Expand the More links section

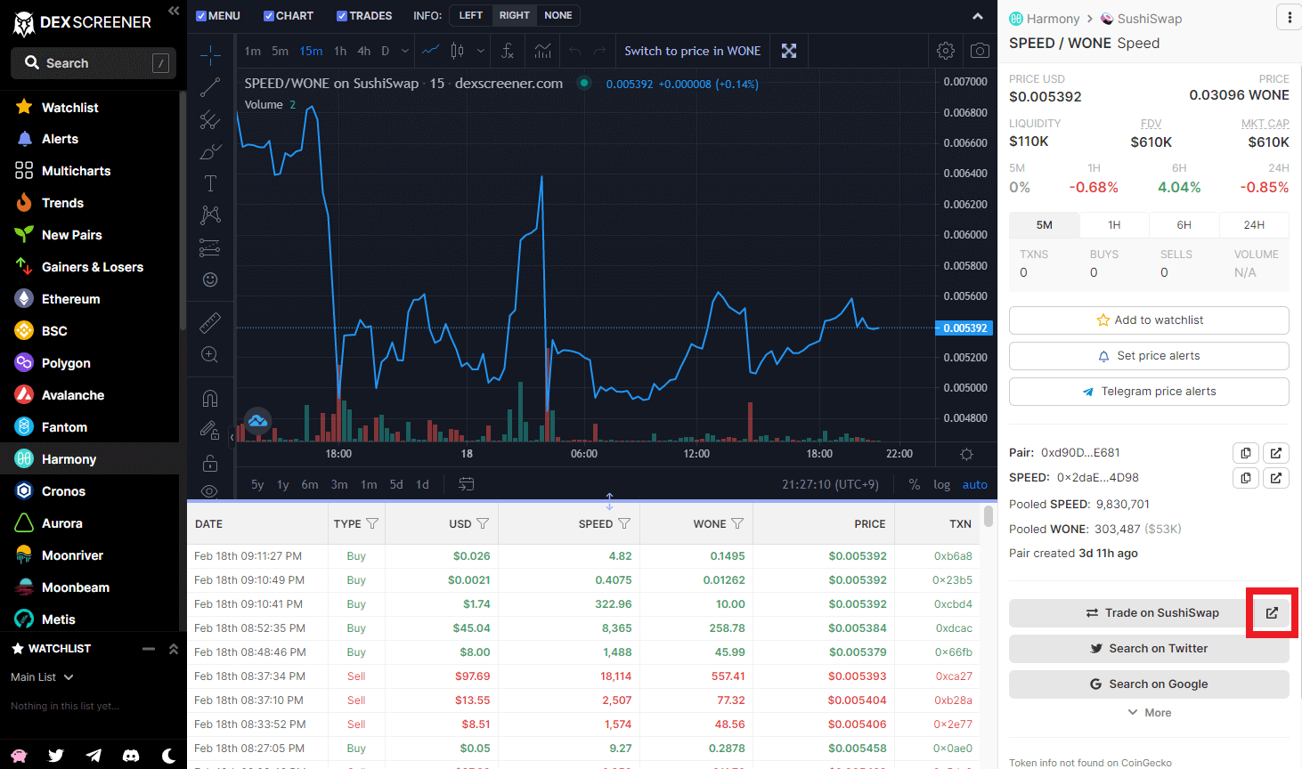coord(1149,712)
